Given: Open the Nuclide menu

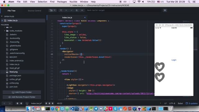Looking at the screenshot, I should coord(73,2).
